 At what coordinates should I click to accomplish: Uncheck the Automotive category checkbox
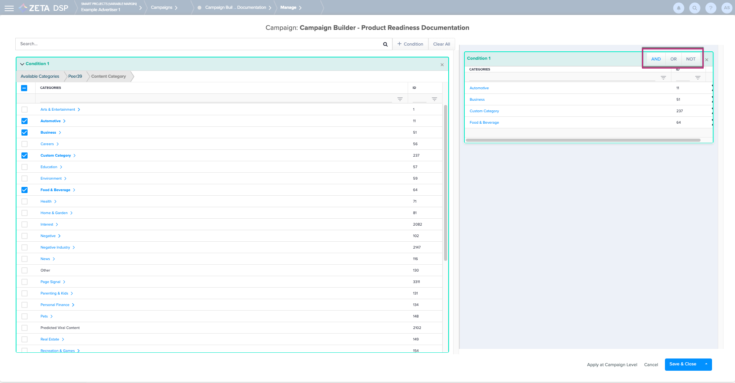click(x=24, y=121)
